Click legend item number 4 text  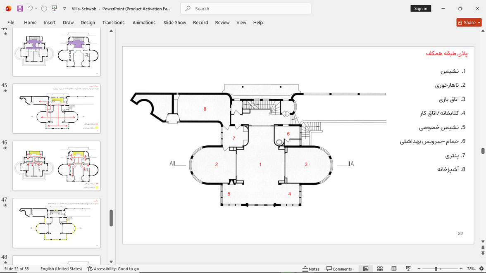443,113
